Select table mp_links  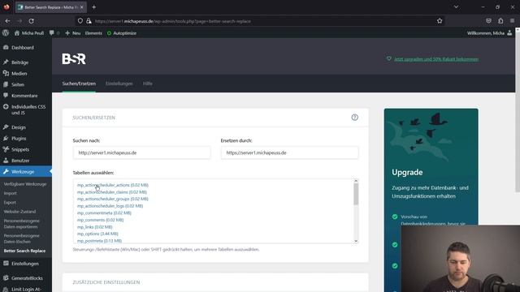94,227
